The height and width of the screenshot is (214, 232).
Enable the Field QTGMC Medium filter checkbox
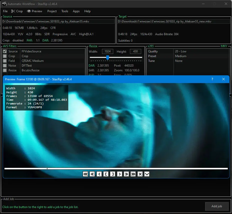point(5,61)
